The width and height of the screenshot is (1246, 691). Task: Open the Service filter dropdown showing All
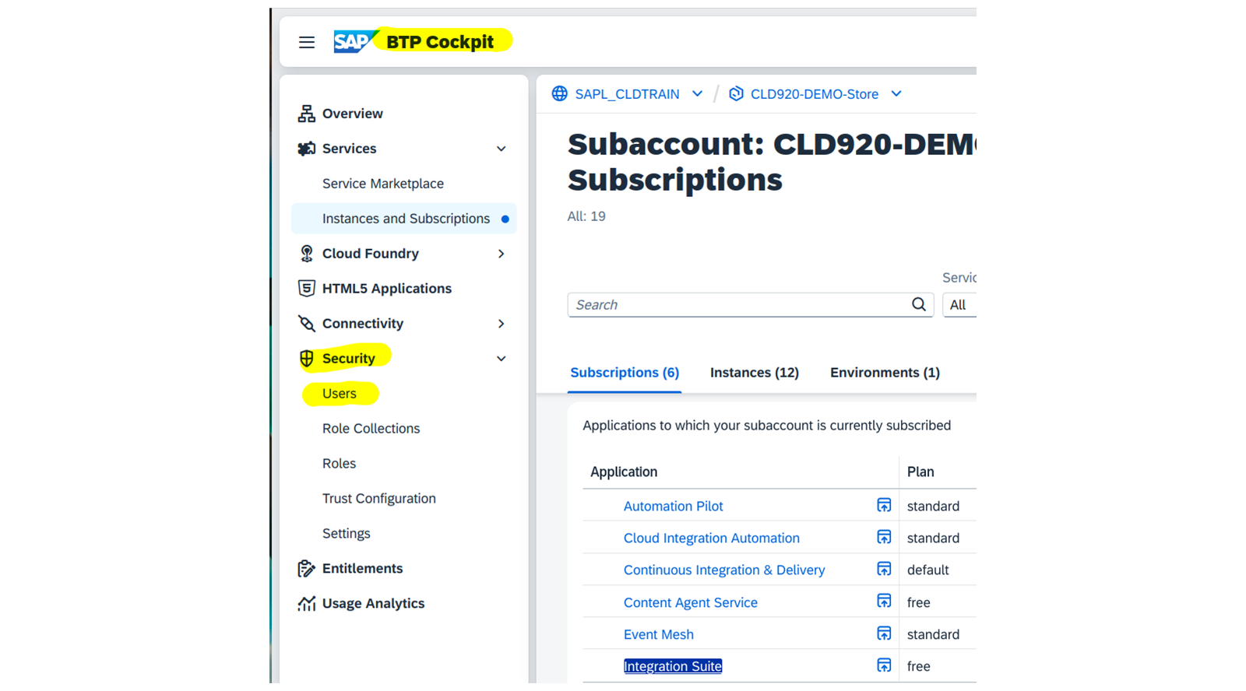[x=959, y=305]
